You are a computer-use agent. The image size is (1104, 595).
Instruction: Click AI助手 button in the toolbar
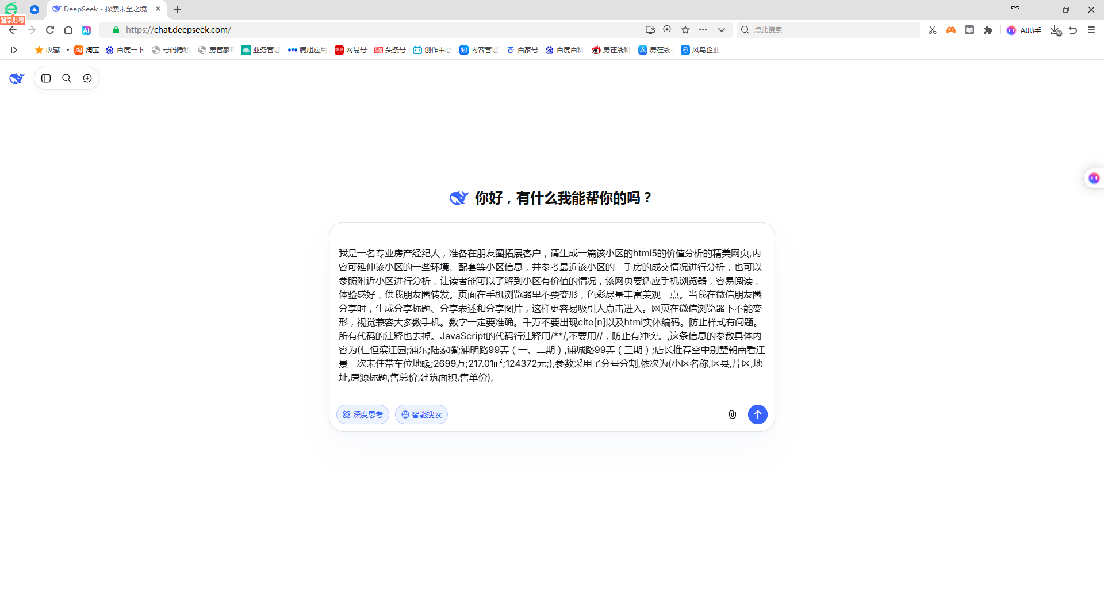(1024, 30)
